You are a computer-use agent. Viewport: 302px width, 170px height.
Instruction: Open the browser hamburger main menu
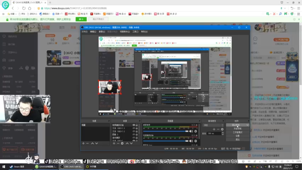point(299,8)
